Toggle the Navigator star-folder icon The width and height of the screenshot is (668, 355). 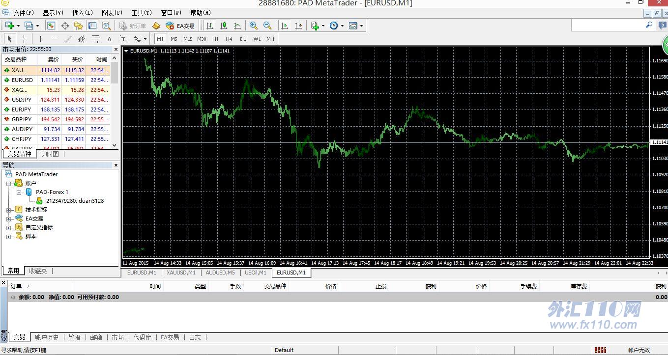(x=79, y=26)
